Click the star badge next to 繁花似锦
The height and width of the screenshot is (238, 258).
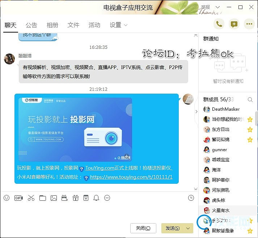[x=250, y=140]
